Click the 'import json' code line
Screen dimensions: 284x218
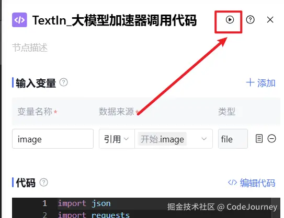pos(84,203)
